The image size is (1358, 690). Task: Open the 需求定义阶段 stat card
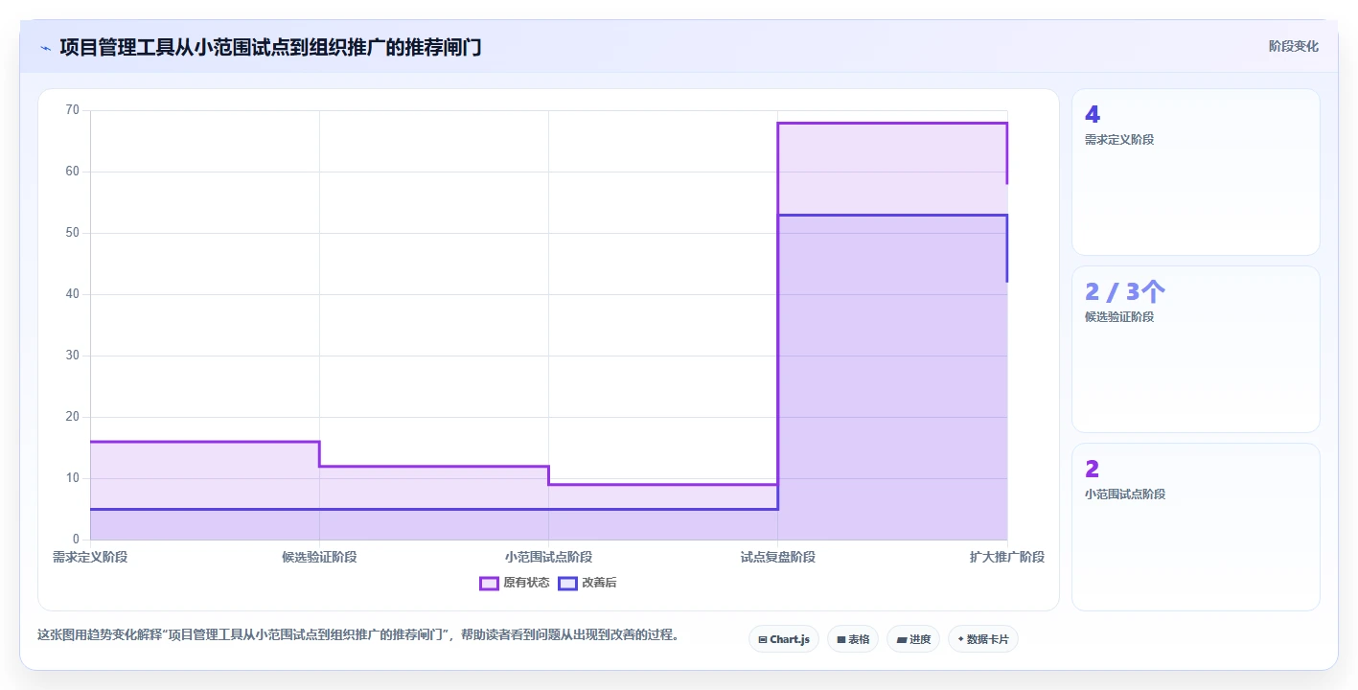[x=1196, y=172]
